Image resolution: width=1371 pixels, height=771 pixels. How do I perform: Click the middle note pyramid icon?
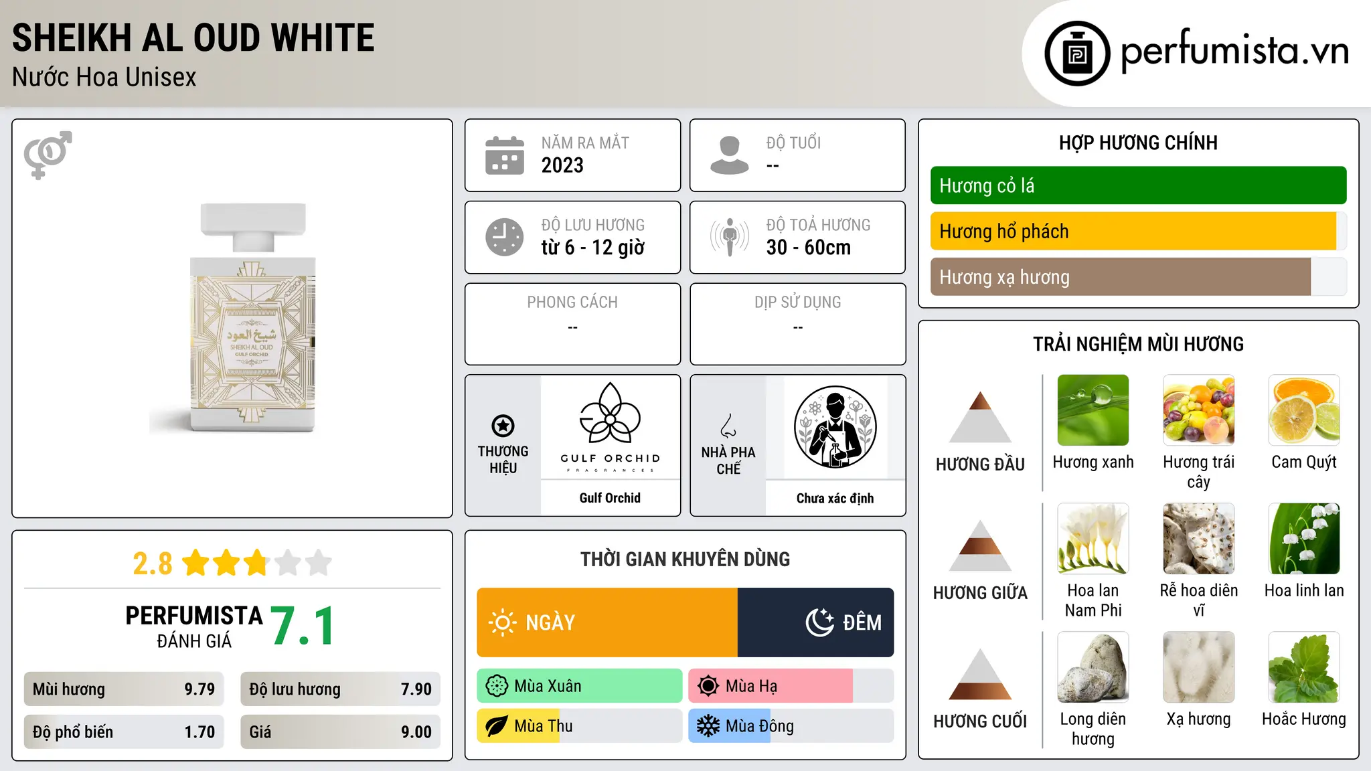pyautogui.click(x=980, y=545)
